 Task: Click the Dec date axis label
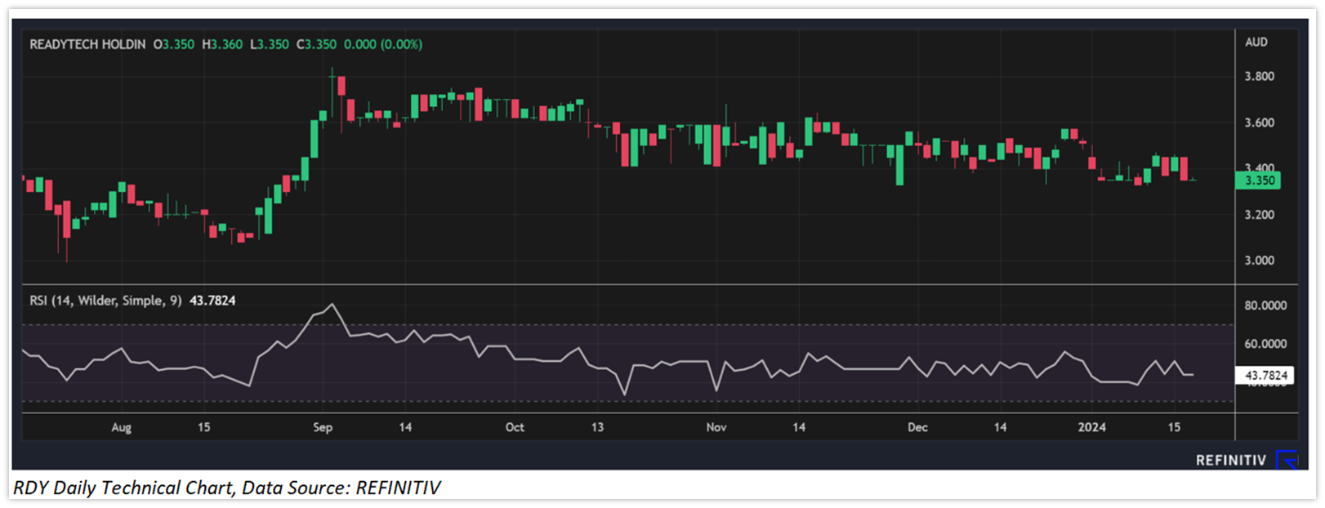point(917,427)
